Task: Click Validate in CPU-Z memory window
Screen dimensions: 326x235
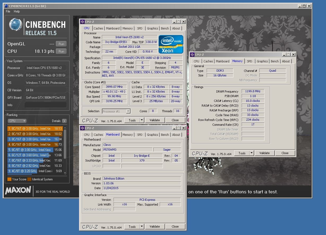Action: [x=264, y=153]
